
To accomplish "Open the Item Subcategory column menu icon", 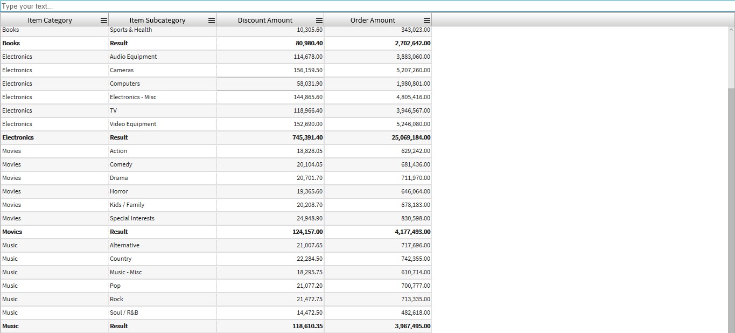I will point(212,20).
